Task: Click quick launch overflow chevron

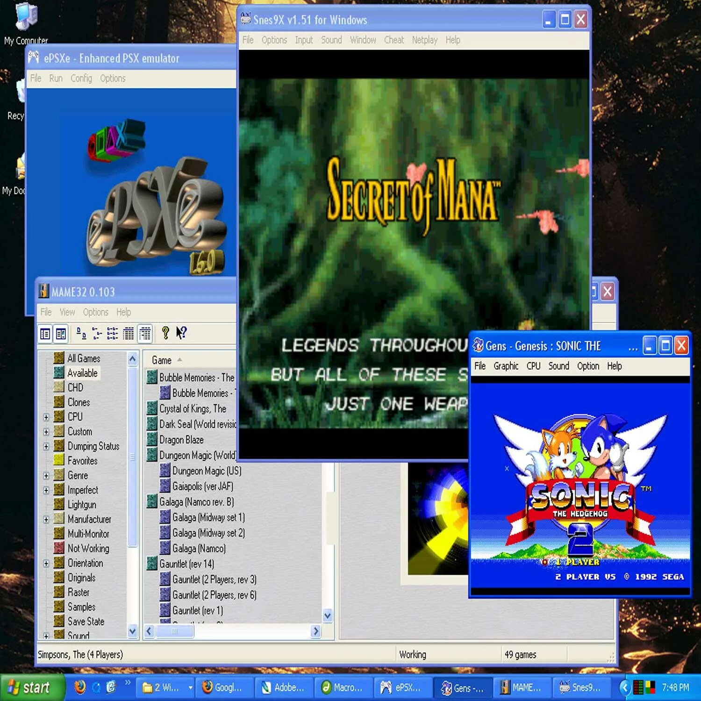Action: 128,683
